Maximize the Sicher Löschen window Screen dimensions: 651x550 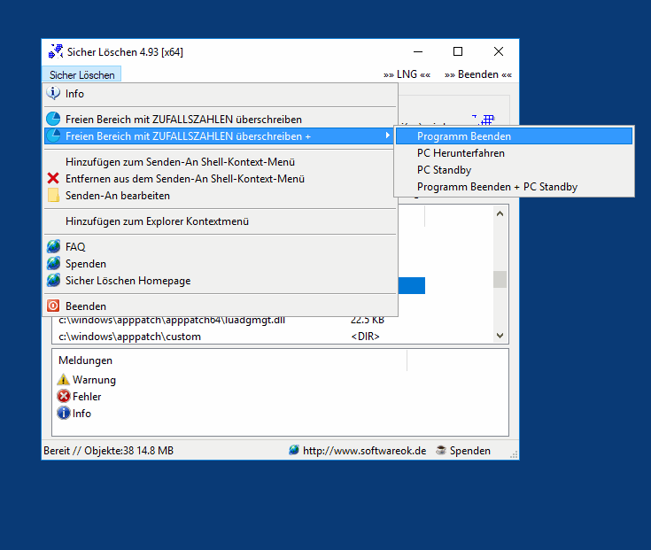(x=458, y=51)
